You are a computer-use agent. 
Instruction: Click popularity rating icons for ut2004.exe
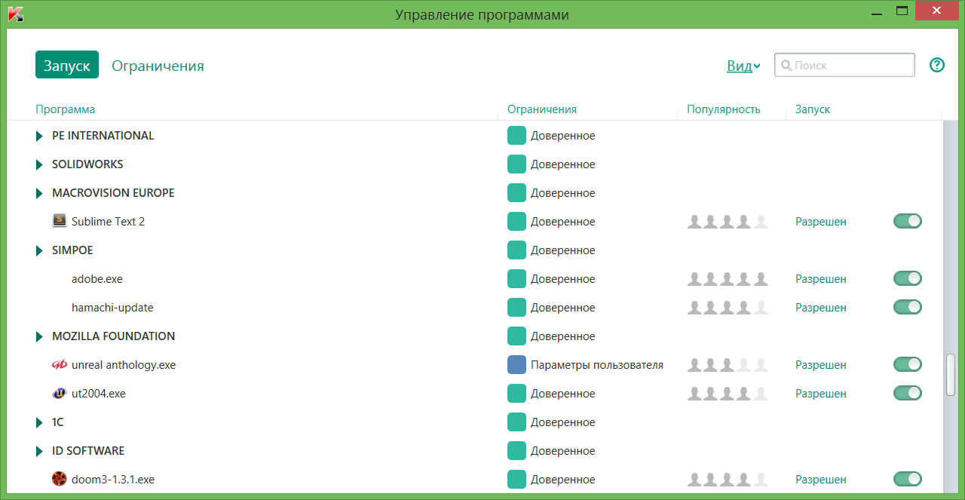click(x=728, y=393)
